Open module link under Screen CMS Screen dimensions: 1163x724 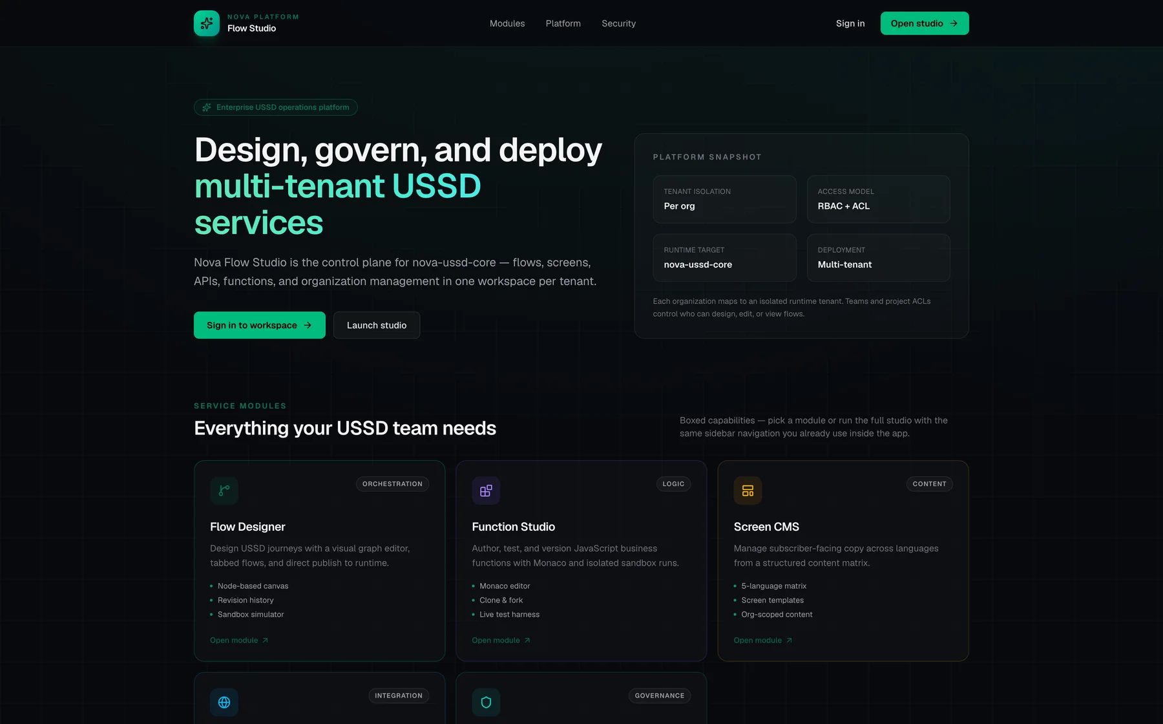point(762,641)
